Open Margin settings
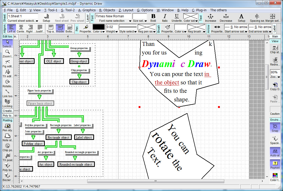The height and width of the screenshot is (191, 283). click(273, 18)
